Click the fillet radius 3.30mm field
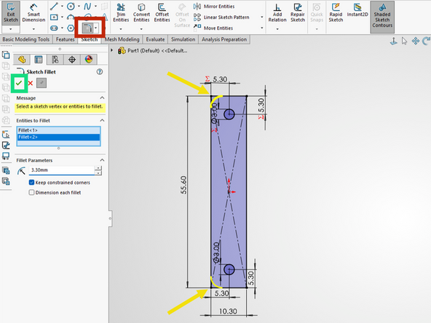Image resolution: width=431 pixels, height=323 pixels. [62, 170]
